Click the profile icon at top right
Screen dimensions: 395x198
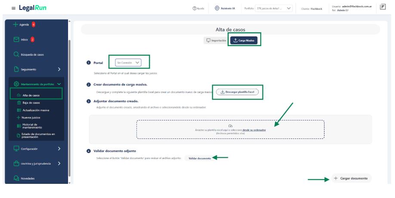click(383, 7)
